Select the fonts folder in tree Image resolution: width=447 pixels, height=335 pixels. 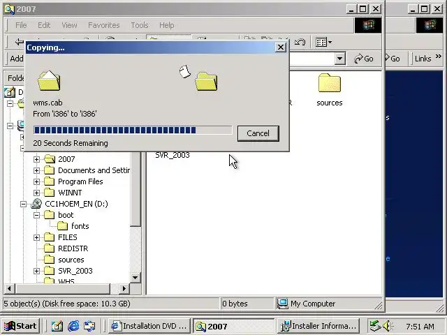pyautogui.click(x=73, y=226)
